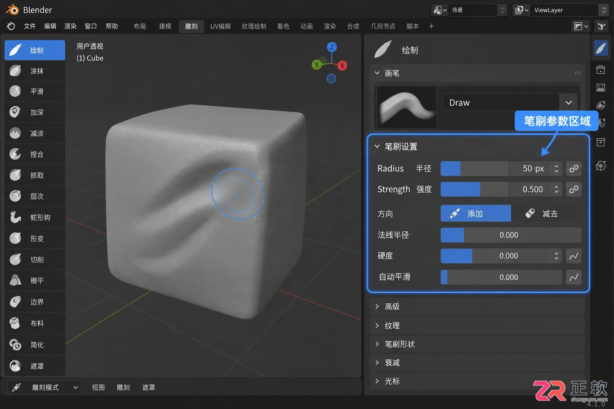614x409 pixels.
Task: Expand the 纹理 panel
Action: 477,325
